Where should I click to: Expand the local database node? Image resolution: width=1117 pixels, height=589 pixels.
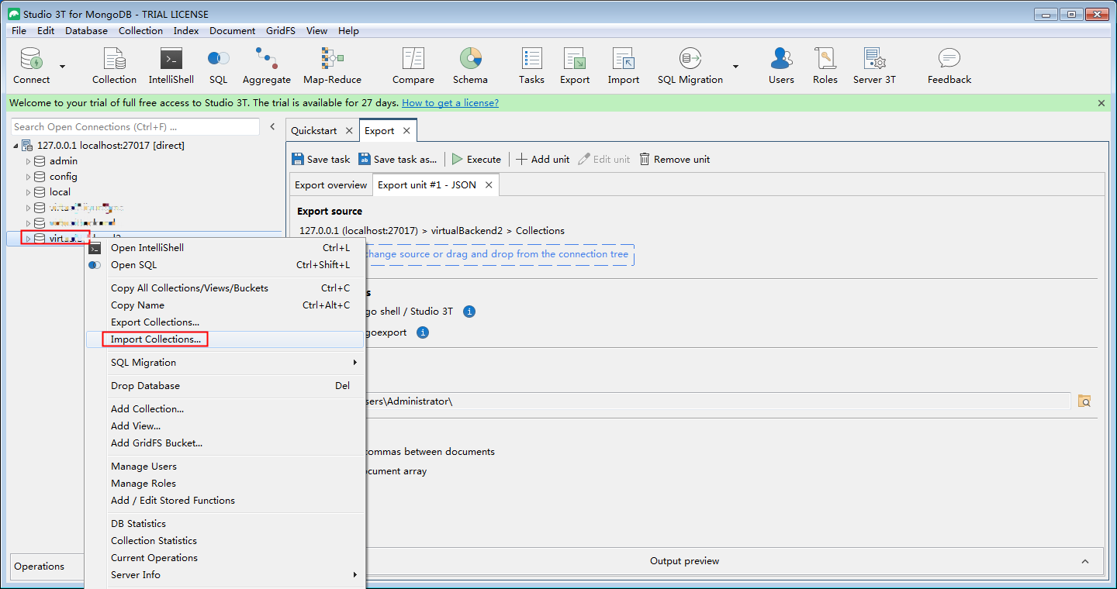coord(28,192)
